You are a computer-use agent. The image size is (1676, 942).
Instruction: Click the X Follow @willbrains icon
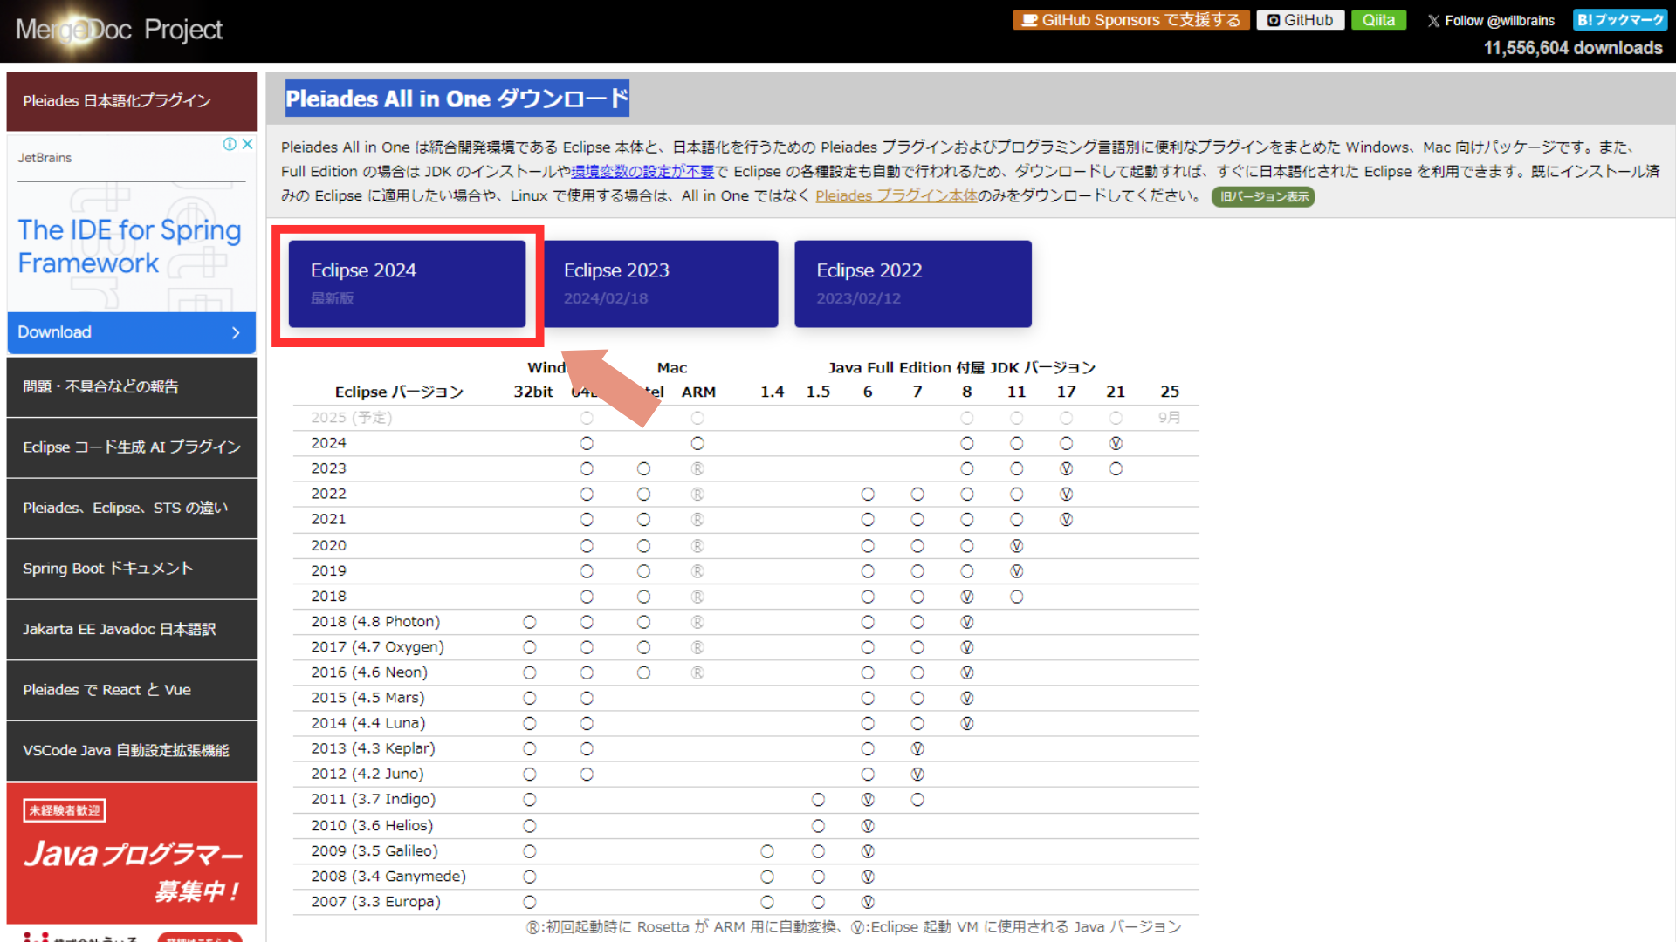(x=1491, y=20)
